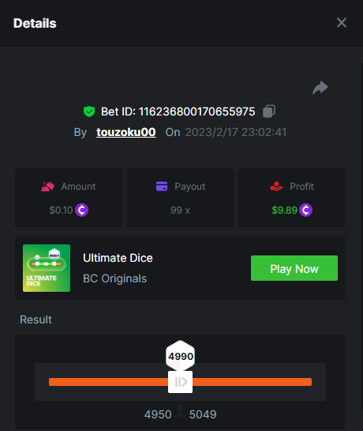Open touzoku00 user profile link
Image resolution: width=363 pixels, height=431 pixels.
(126, 132)
